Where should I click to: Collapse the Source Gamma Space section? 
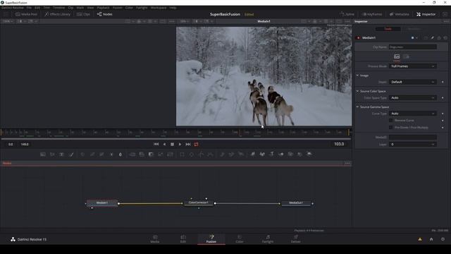click(x=357, y=107)
